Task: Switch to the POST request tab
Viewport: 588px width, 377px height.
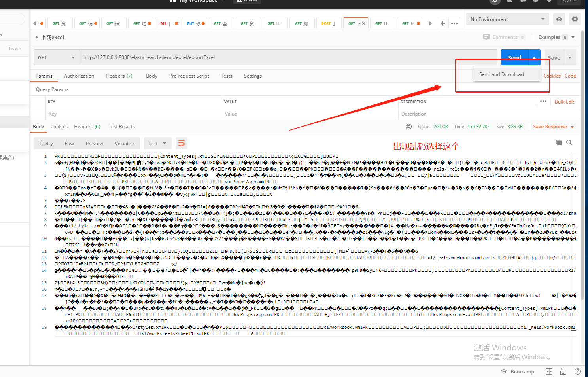Action: [328, 23]
